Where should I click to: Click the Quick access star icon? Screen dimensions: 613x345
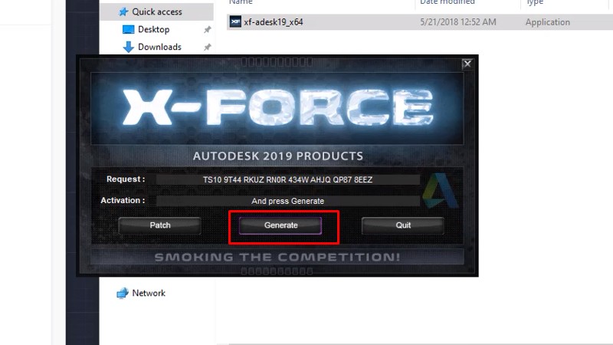(x=123, y=11)
